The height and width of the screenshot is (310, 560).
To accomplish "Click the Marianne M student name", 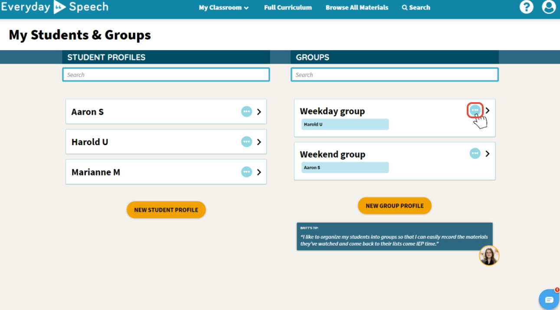I will click(x=96, y=172).
